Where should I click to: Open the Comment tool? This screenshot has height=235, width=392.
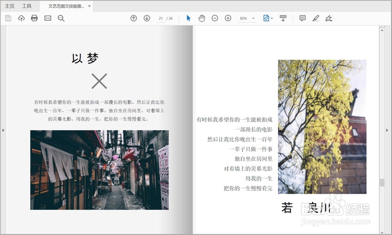(x=302, y=18)
